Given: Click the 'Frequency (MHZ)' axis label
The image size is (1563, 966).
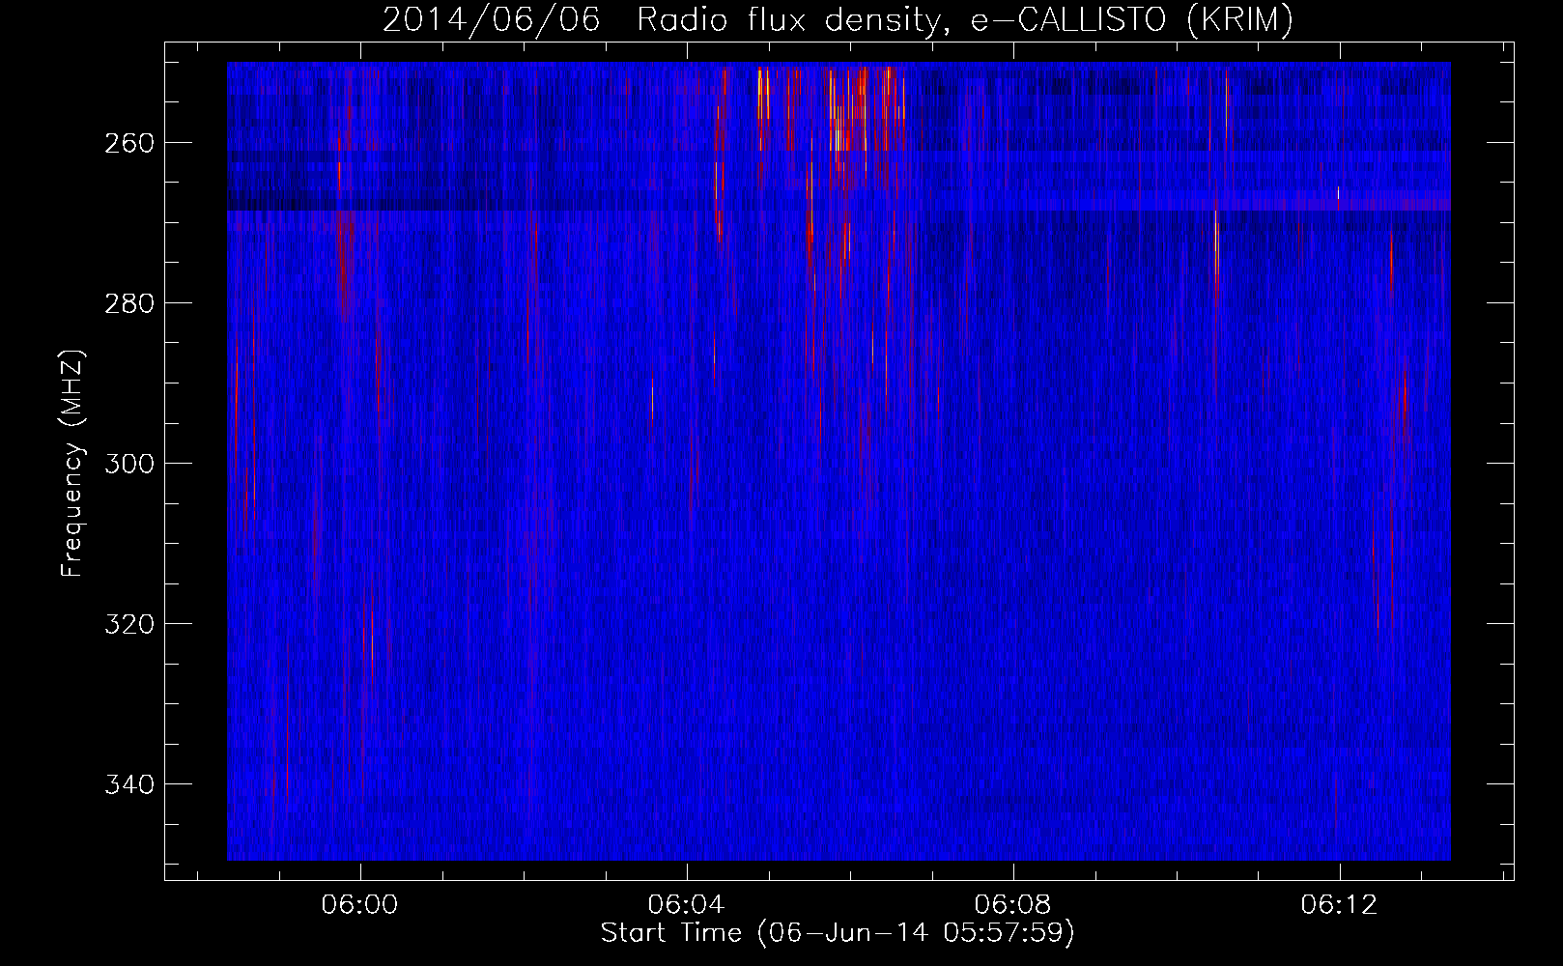Looking at the screenshot, I should [x=72, y=463].
